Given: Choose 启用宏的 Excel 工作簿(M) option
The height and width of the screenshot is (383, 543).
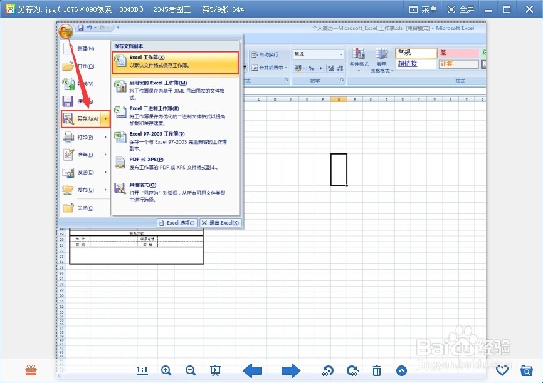Looking at the screenshot, I should pos(175,90).
